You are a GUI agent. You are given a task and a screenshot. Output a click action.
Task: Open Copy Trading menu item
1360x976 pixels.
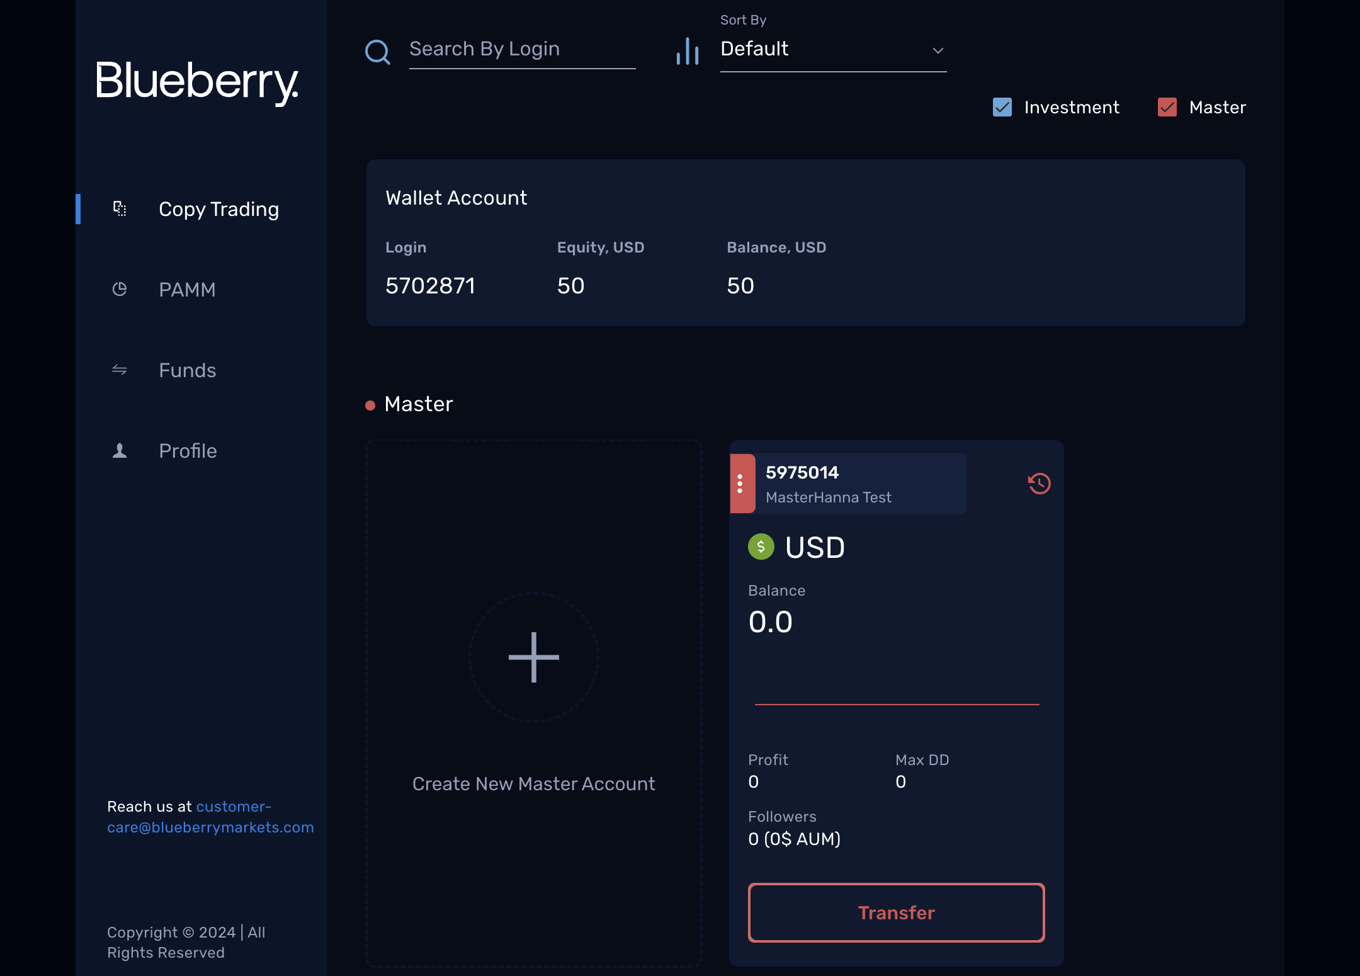tap(218, 209)
